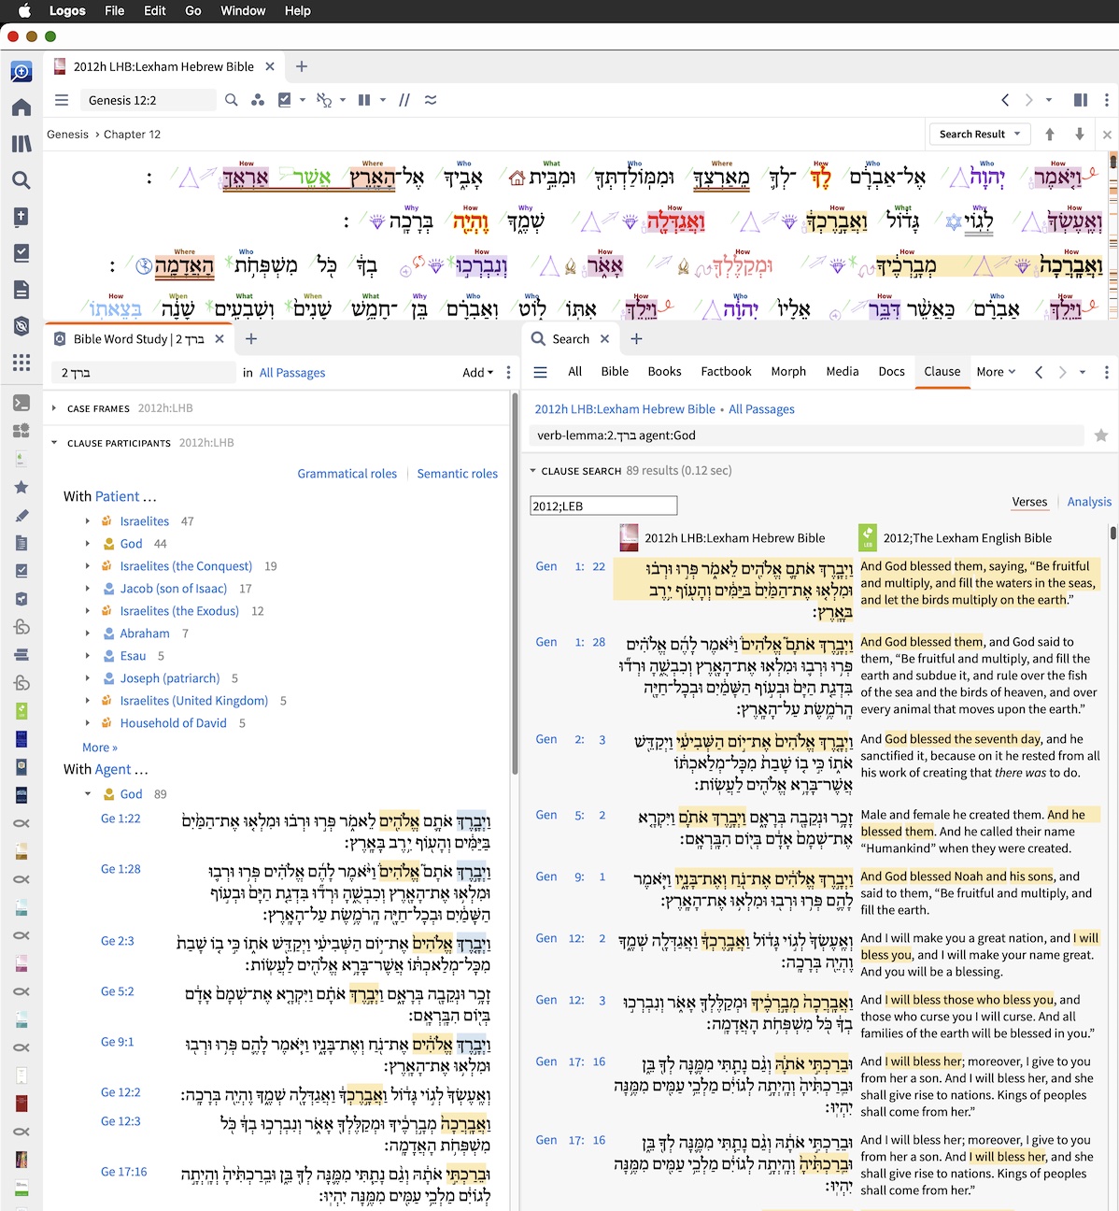The width and height of the screenshot is (1119, 1211).
Task: Open the Search panel kebab menu
Action: (x=1107, y=372)
